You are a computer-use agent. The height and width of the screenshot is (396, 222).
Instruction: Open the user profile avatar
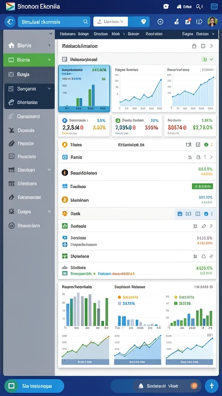click(212, 22)
